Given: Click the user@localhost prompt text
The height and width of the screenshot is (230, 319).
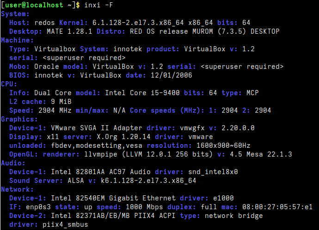Looking at the screenshot, I should 34,5.
